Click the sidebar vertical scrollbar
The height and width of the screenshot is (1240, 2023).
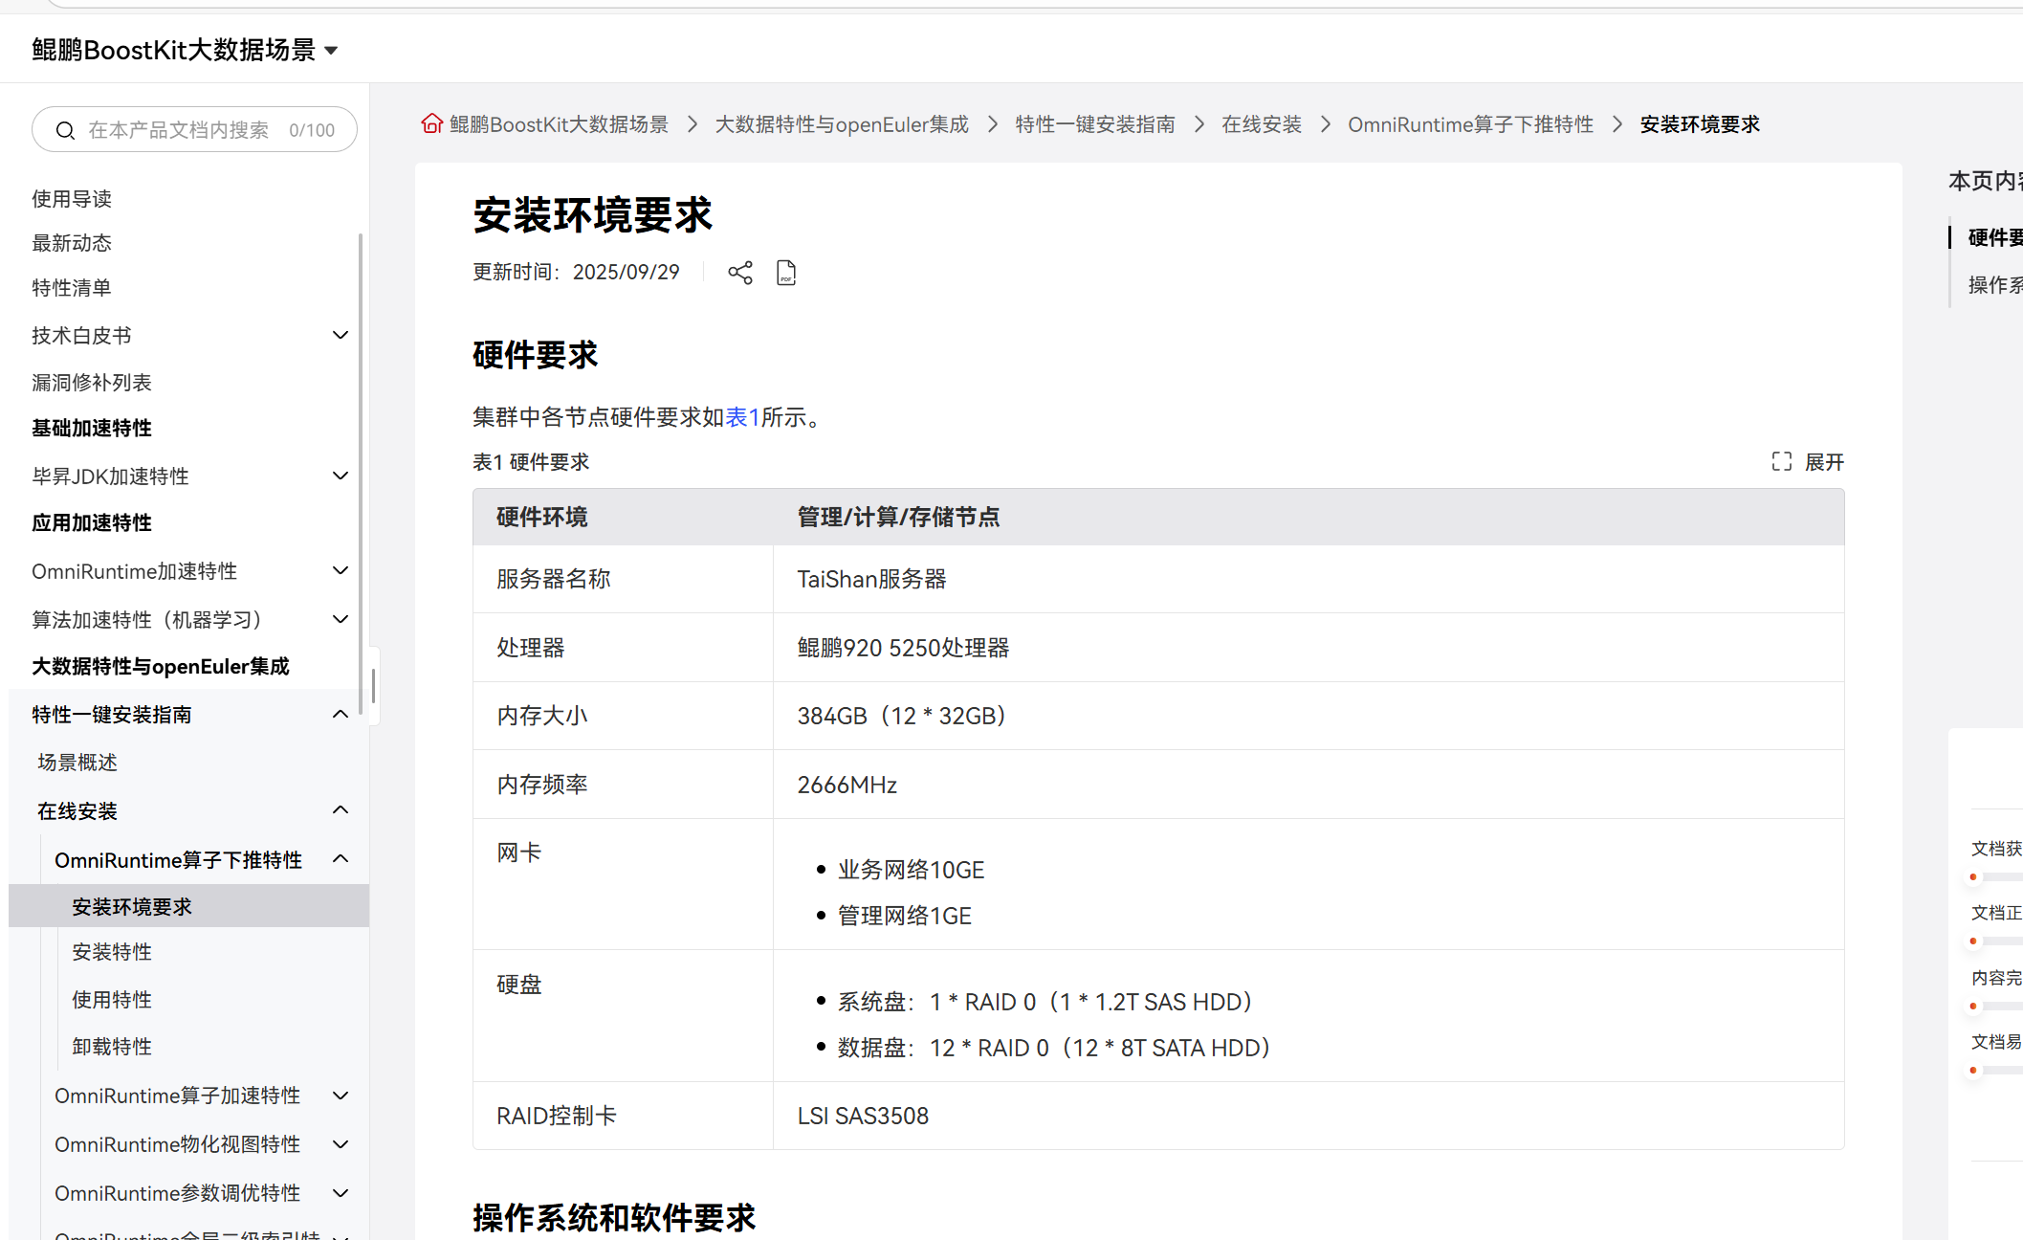pyautogui.click(x=361, y=473)
